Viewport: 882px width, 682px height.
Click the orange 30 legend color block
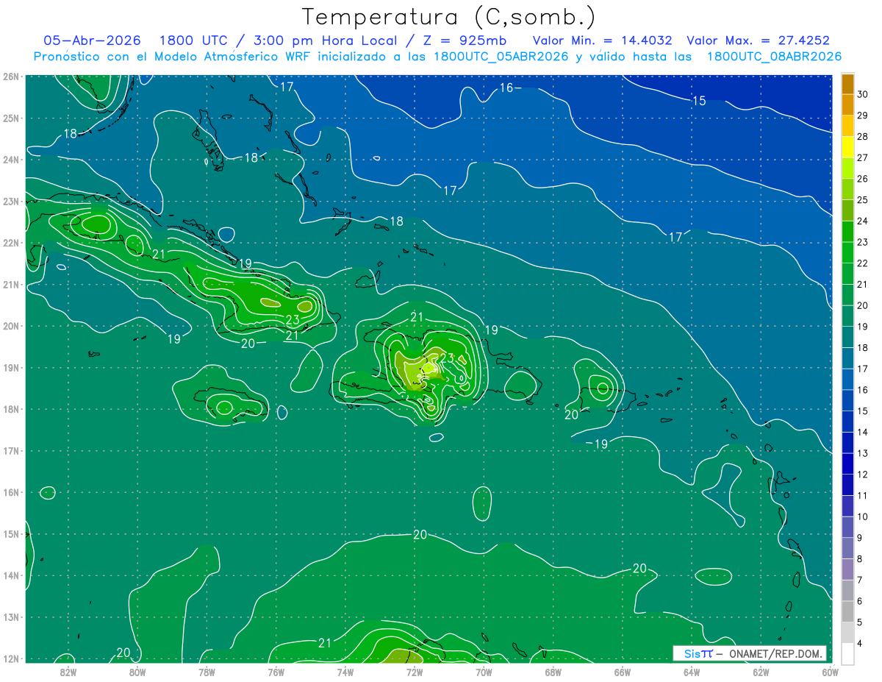click(x=847, y=83)
